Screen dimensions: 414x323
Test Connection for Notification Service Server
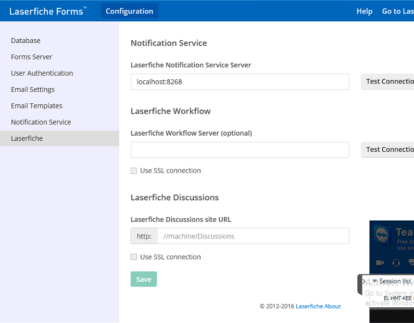[x=388, y=81]
